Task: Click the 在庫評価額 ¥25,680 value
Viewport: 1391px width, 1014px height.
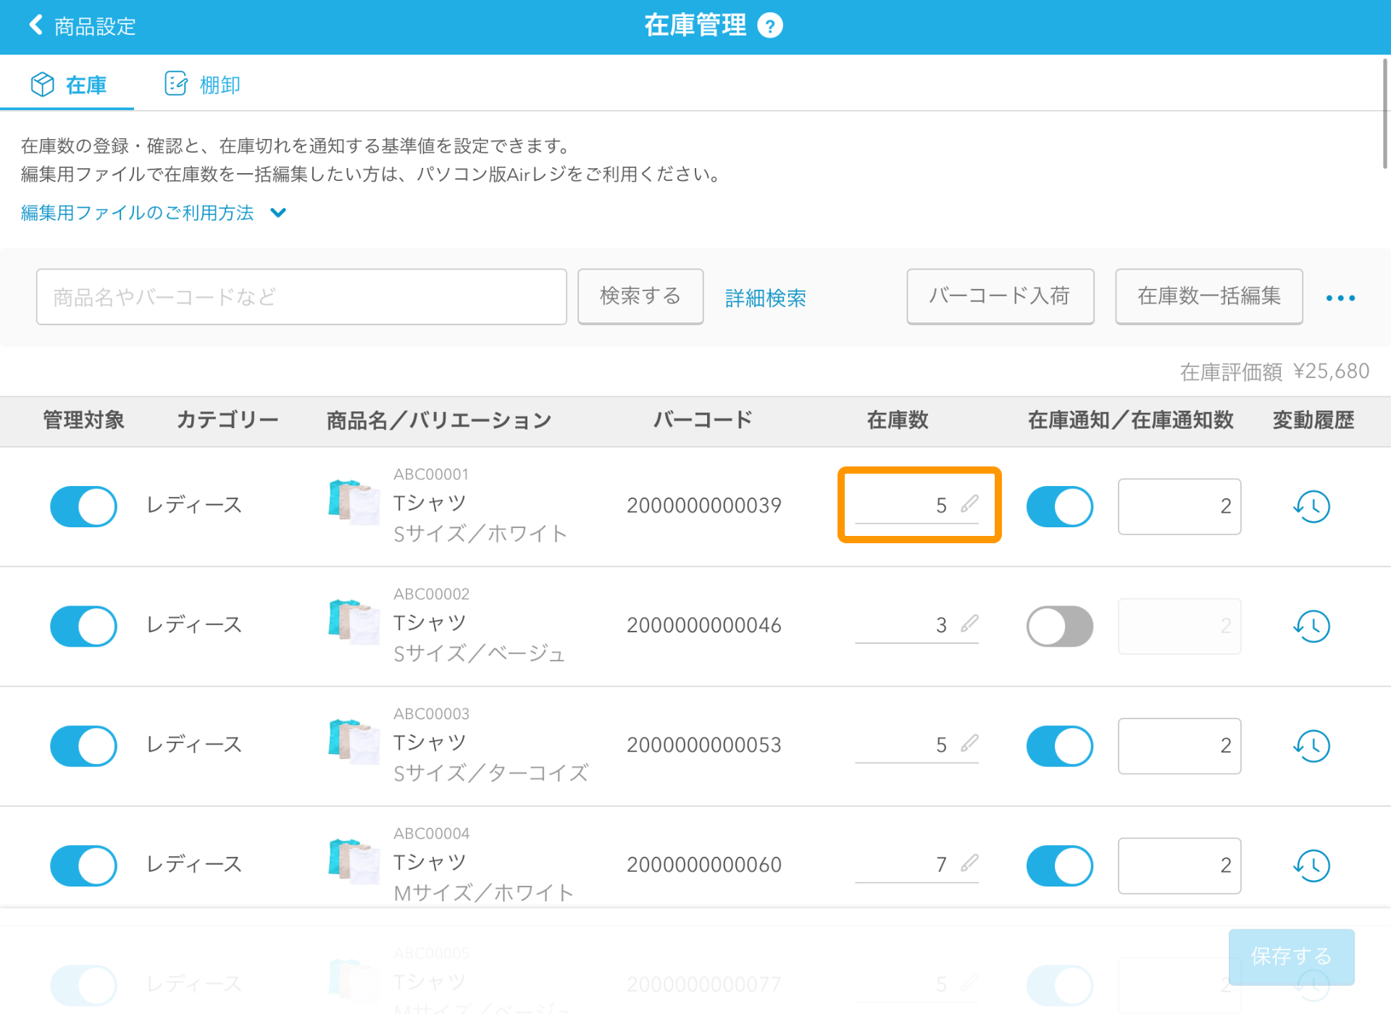Action: [1274, 372]
